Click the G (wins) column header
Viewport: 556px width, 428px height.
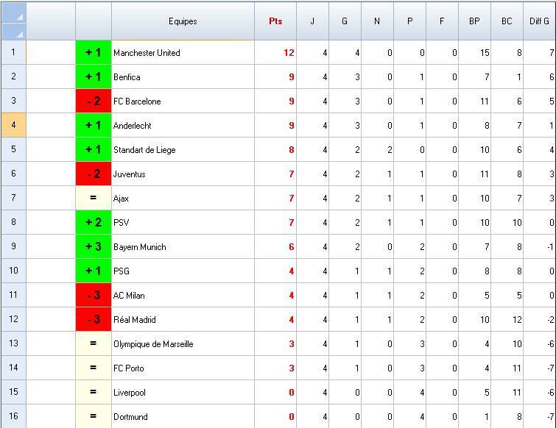pos(345,21)
